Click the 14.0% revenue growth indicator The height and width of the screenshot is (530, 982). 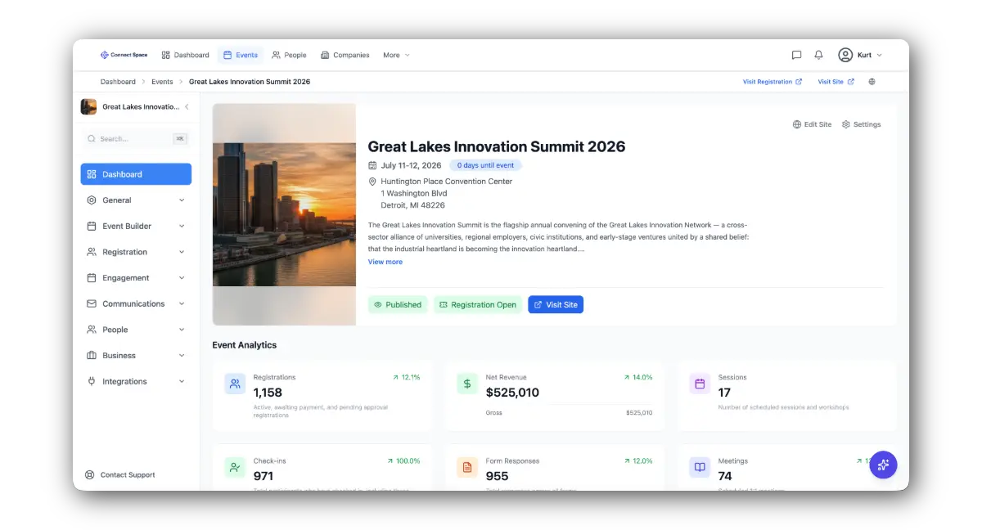pos(638,377)
